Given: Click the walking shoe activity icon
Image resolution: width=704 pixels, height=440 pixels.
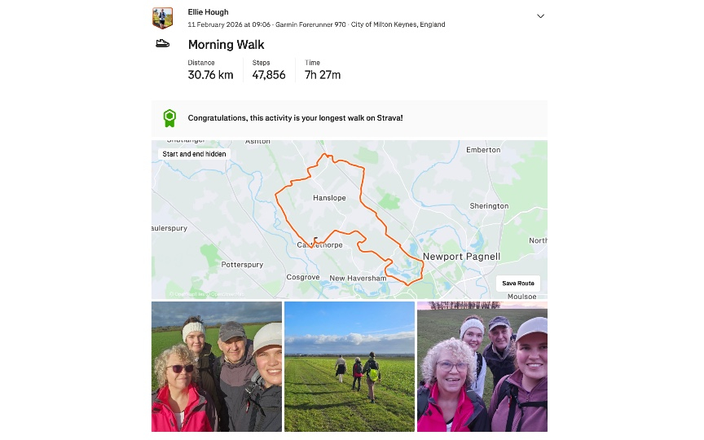Looking at the screenshot, I should pos(162,43).
